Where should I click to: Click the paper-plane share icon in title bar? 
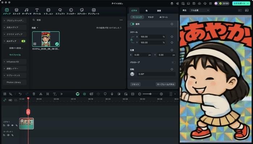177,3
